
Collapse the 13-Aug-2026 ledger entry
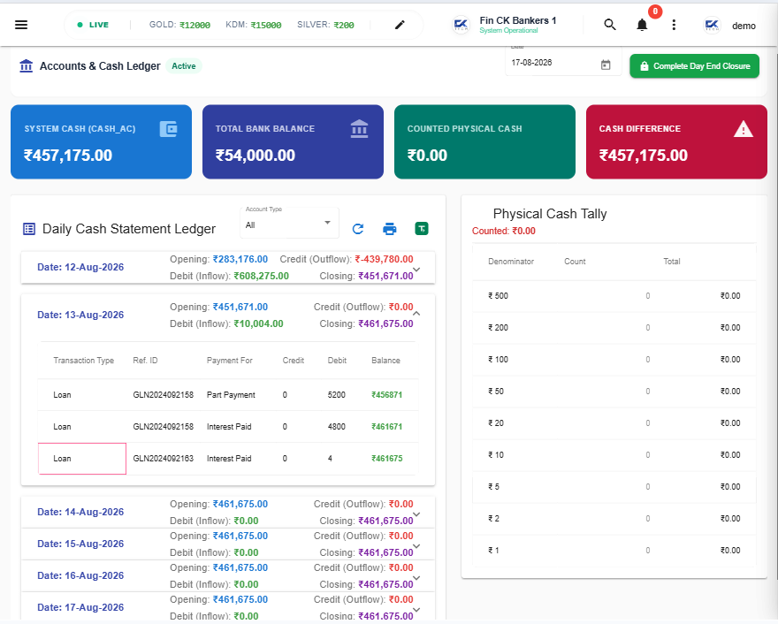pyautogui.click(x=416, y=314)
